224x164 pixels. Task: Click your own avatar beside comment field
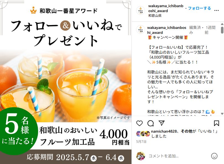click(x=141, y=156)
